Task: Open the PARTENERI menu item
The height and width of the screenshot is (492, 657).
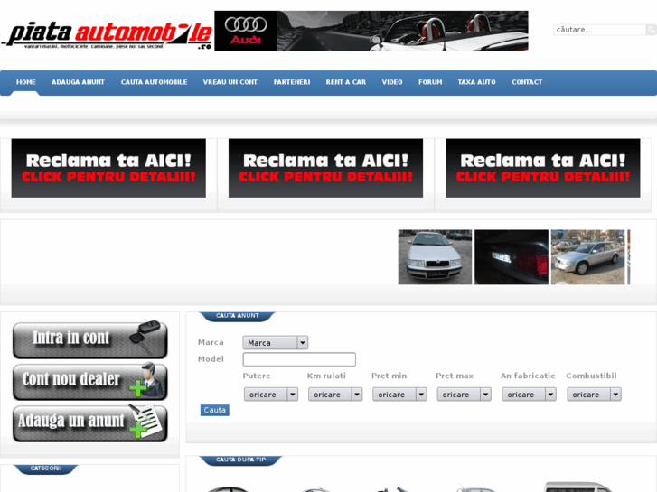Action: pos(292,82)
